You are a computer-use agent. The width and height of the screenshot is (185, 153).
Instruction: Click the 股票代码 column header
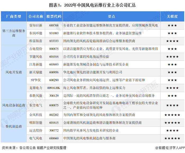pos(54,16)
